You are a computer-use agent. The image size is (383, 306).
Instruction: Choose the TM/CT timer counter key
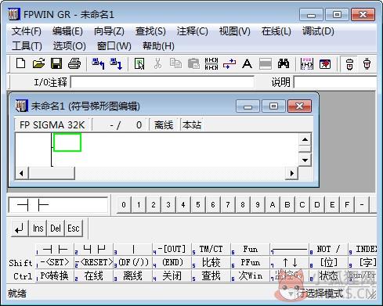211,250
